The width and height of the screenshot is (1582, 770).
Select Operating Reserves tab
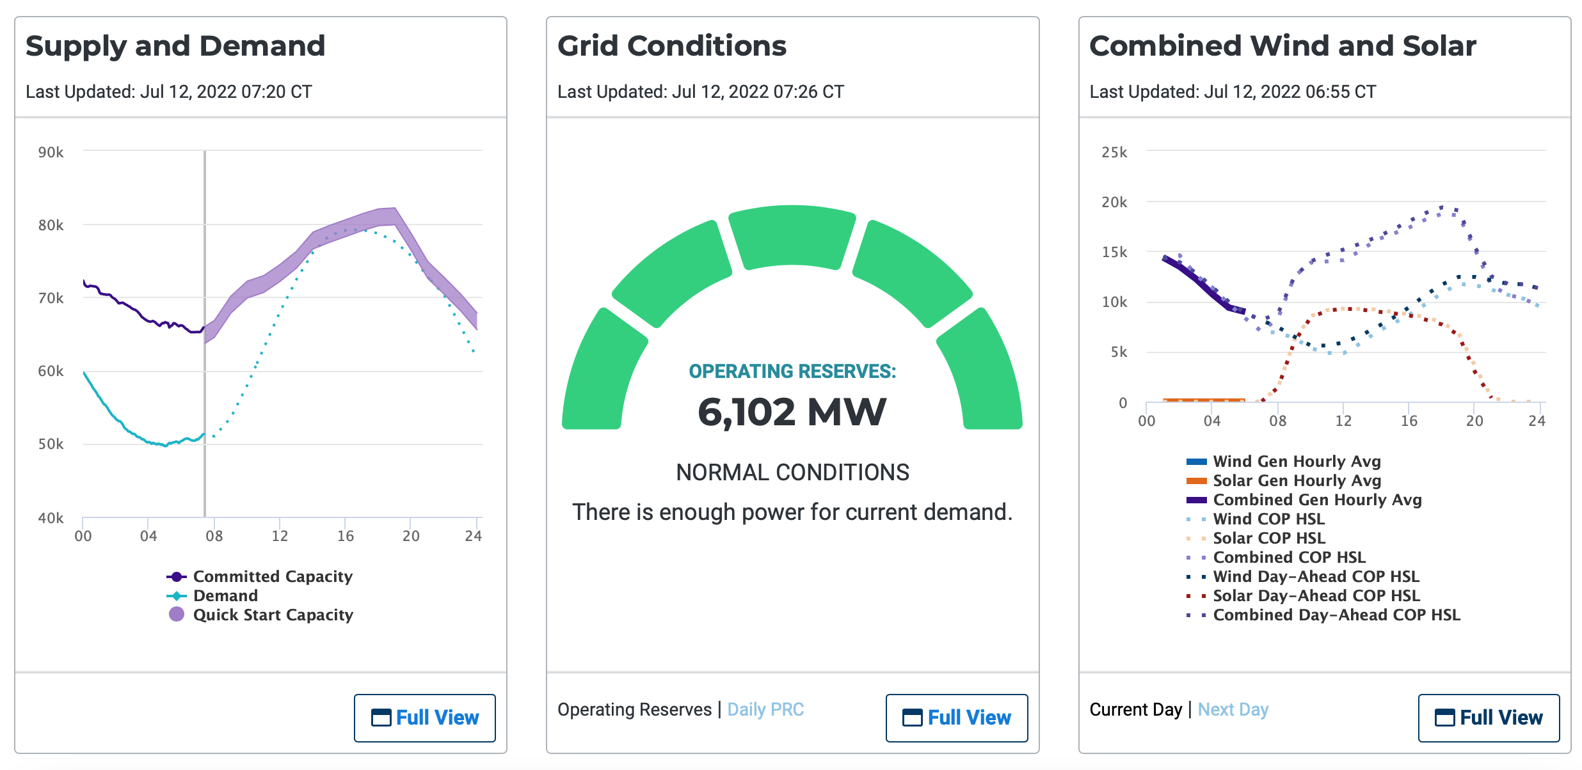[634, 710]
